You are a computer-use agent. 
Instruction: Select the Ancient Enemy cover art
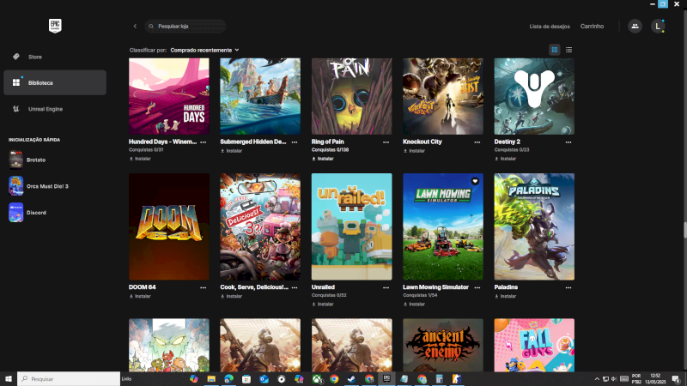click(x=443, y=346)
